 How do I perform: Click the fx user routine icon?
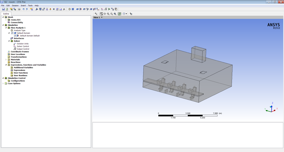(x=64, y=9)
